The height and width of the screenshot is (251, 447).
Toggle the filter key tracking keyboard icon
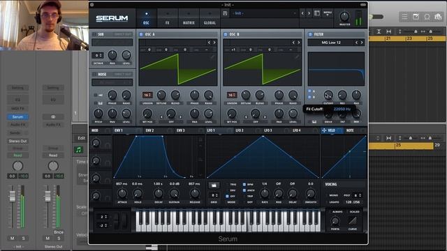point(314,121)
